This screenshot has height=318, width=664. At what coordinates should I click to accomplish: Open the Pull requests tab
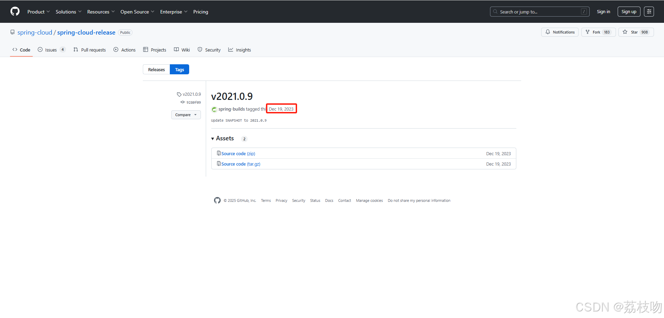tap(90, 50)
